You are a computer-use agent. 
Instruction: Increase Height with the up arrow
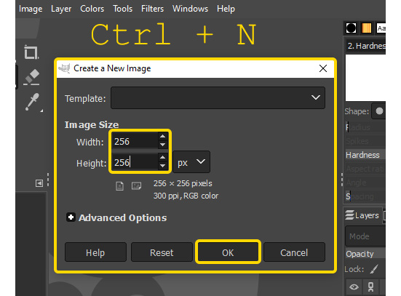(162, 157)
